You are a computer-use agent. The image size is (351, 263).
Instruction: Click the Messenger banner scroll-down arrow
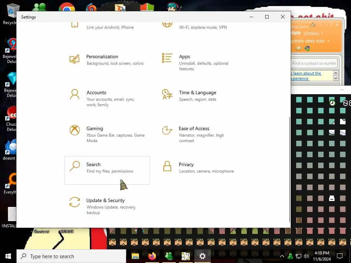(336, 78)
